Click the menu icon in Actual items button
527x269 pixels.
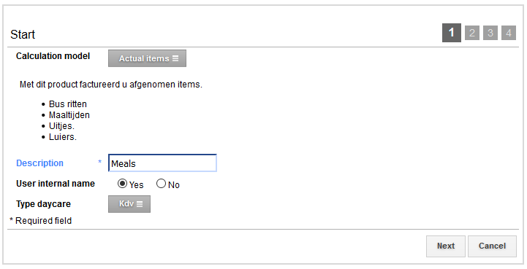pos(175,58)
